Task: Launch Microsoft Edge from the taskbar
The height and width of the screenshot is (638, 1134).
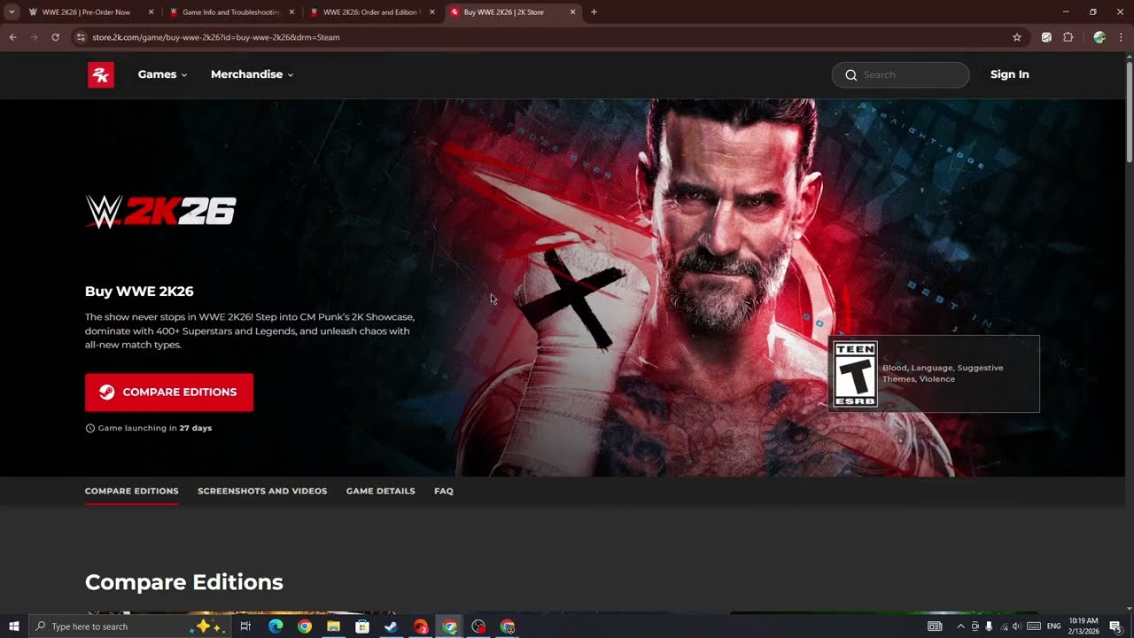Action: point(276,626)
